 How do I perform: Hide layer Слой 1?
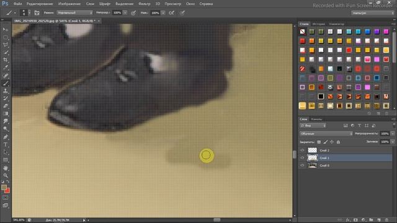(x=302, y=158)
